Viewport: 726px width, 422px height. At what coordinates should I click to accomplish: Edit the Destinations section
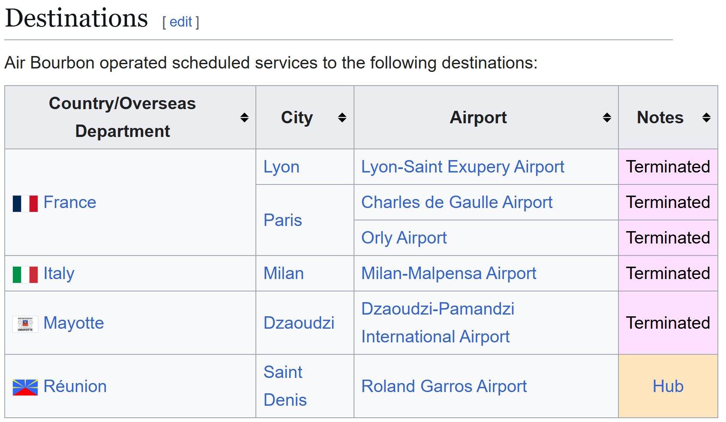(x=180, y=22)
